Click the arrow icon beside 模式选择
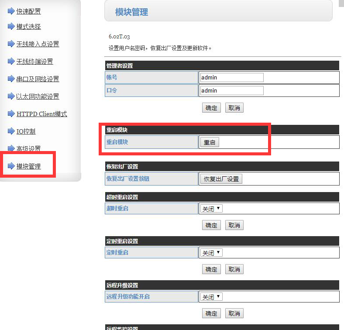Image resolution: width=344 pixels, height=330 pixels. pyautogui.click(x=11, y=26)
